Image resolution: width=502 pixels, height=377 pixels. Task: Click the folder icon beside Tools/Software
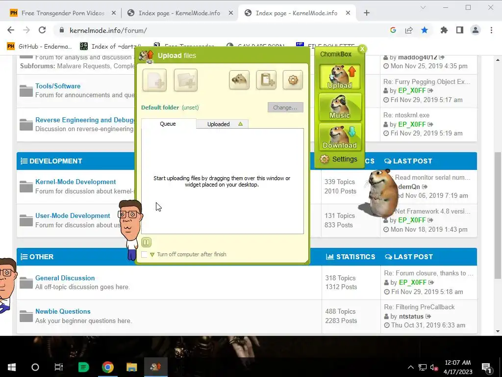[x=26, y=91]
